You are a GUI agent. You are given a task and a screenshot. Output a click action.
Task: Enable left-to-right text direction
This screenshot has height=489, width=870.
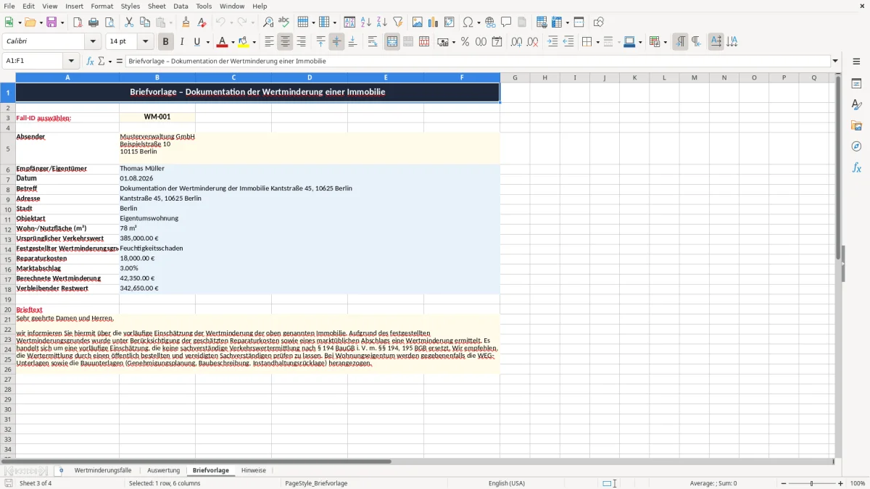point(680,42)
